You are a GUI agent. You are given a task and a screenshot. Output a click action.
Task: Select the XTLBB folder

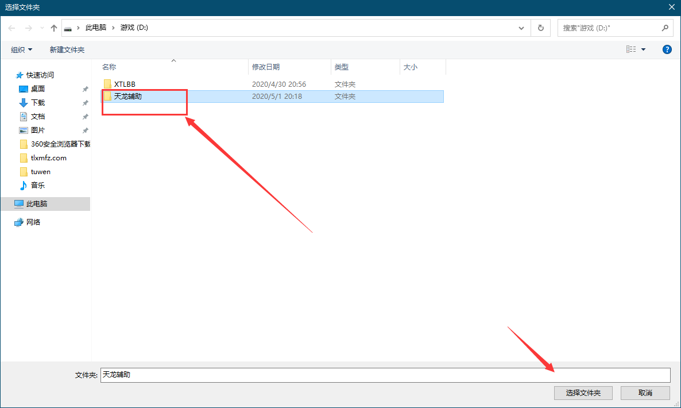point(125,84)
